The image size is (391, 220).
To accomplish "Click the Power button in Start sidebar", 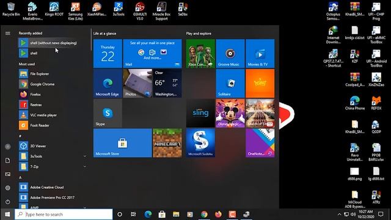I will (x=8, y=202).
